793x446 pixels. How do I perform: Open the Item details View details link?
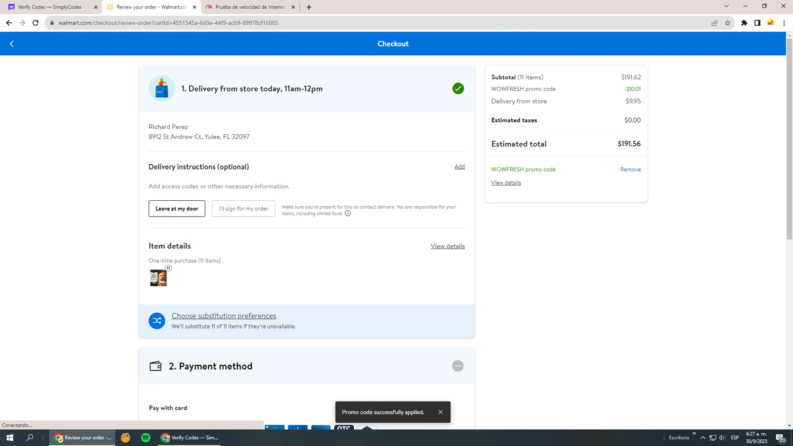pyautogui.click(x=448, y=246)
